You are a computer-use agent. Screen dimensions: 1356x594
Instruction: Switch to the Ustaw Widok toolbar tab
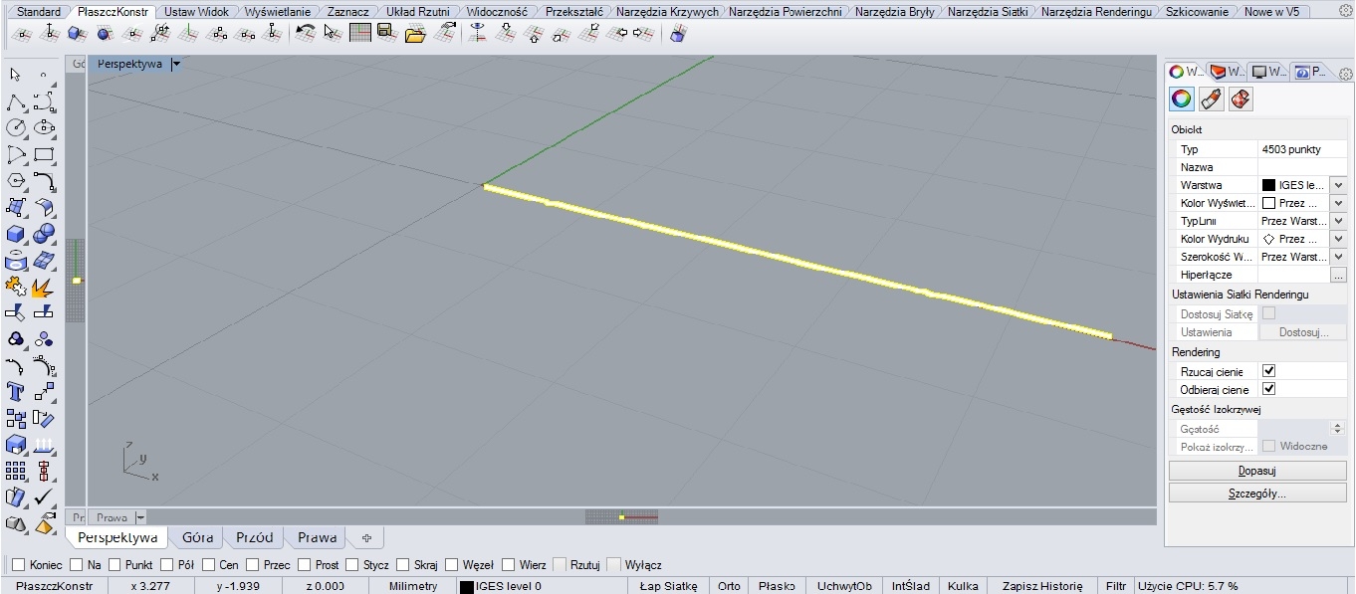point(196,12)
